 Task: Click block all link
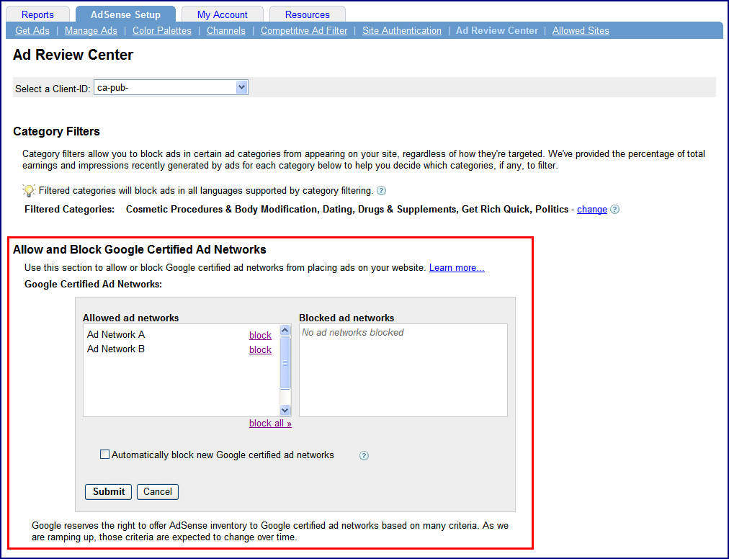[x=270, y=423]
